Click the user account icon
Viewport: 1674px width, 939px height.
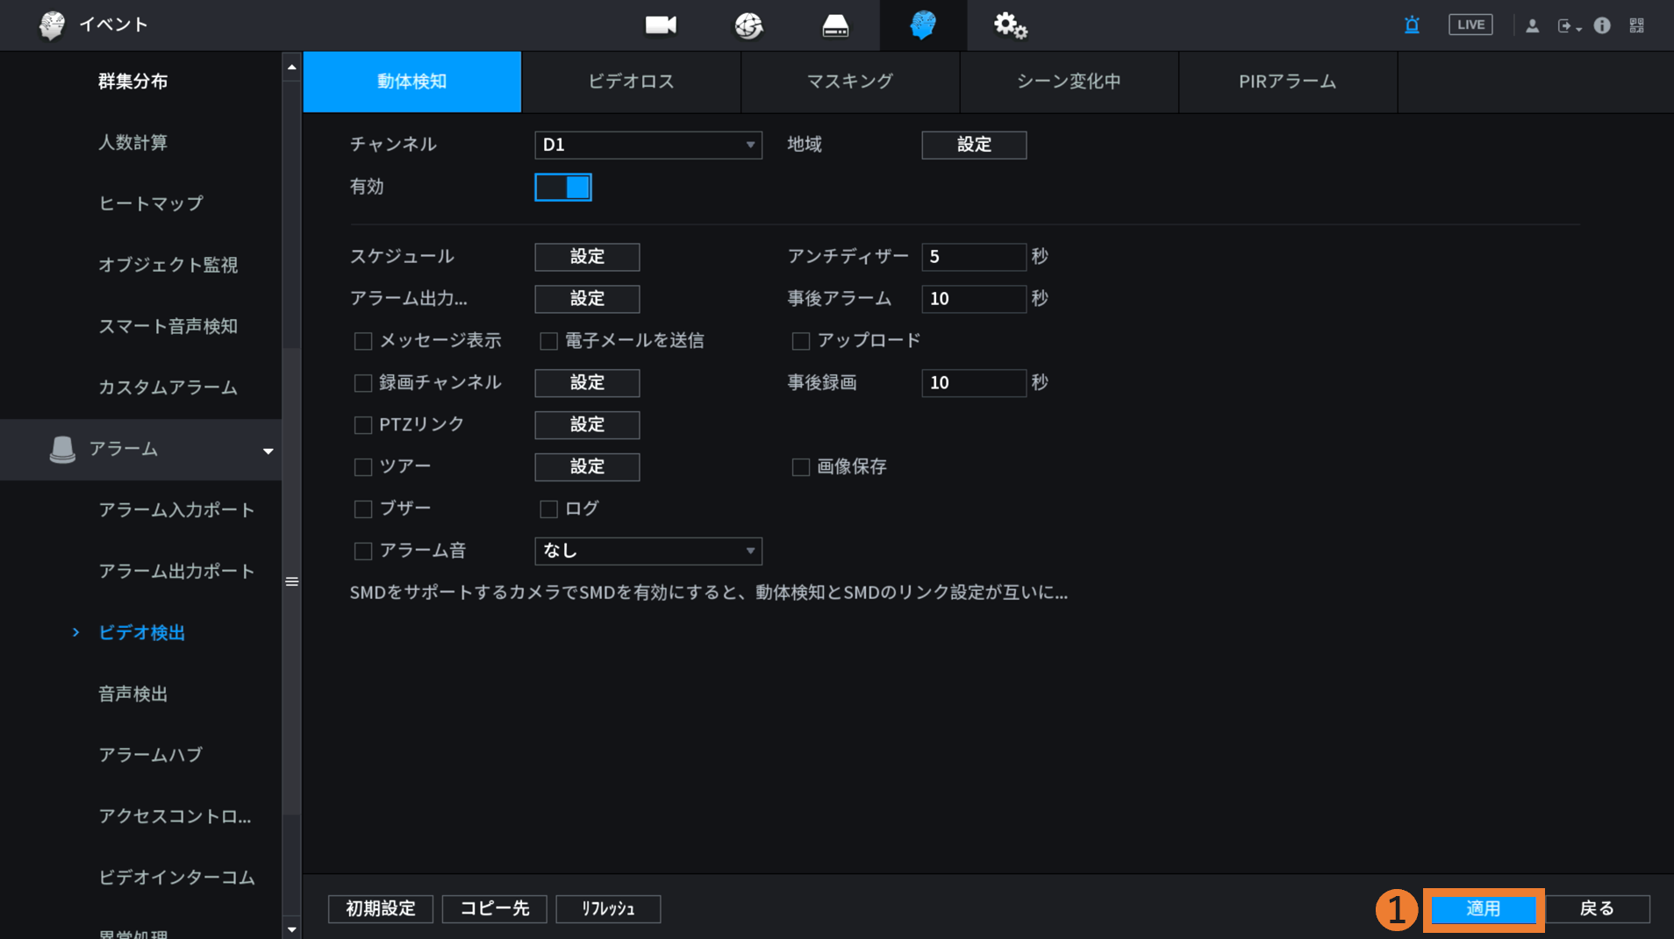(1532, 25)
